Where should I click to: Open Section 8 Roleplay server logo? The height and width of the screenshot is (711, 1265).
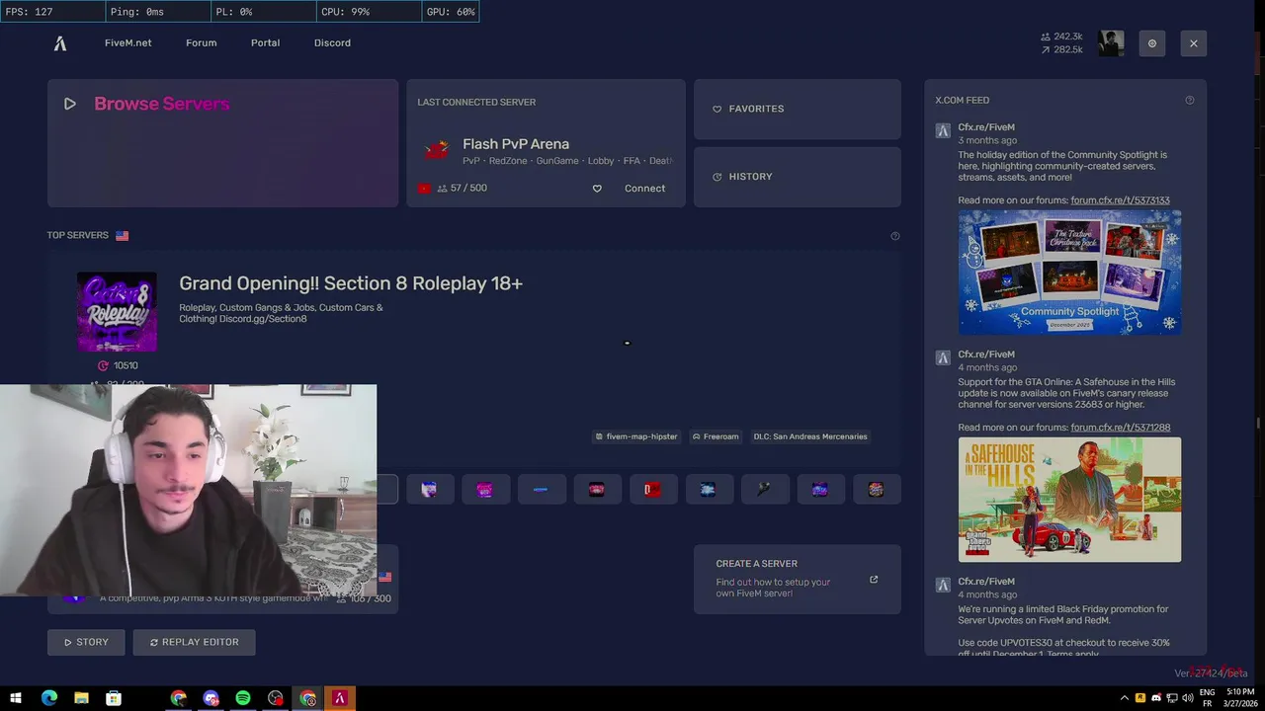click(x=117, y=312)
